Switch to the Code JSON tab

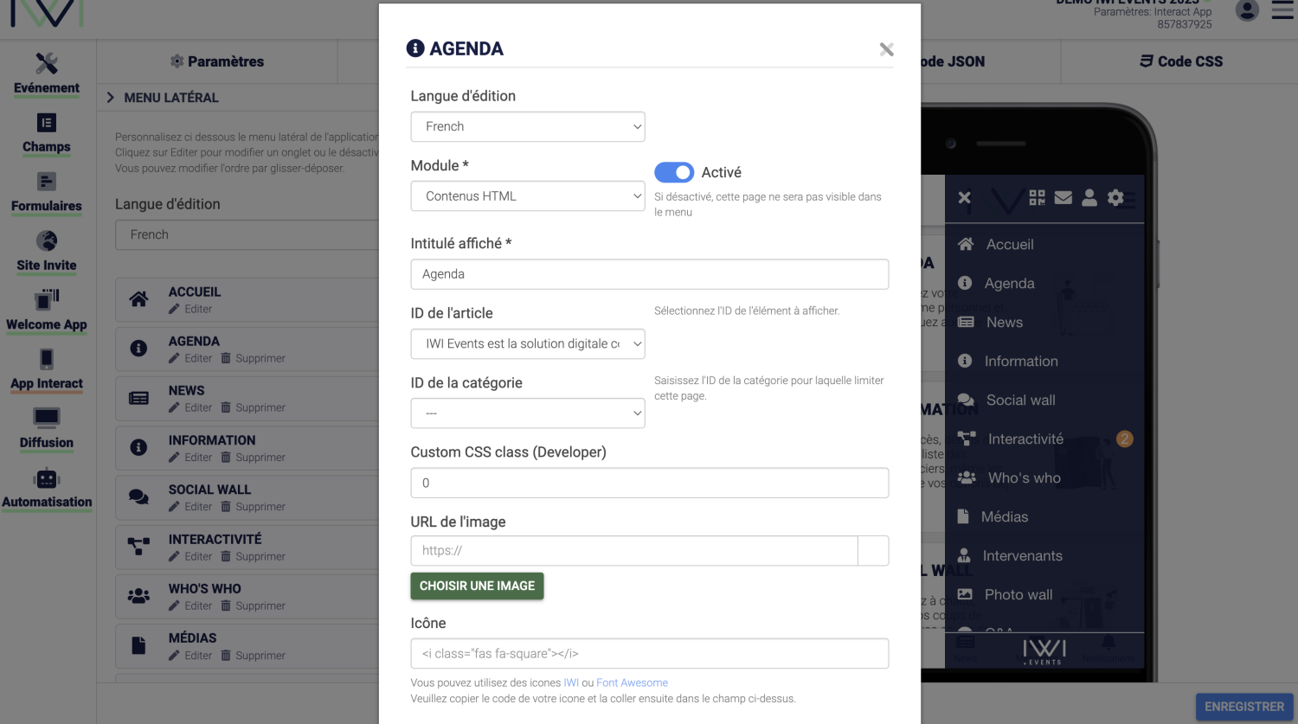(952, 61)
